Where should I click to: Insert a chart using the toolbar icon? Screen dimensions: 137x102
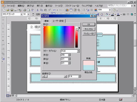click(x=67, y=10)
